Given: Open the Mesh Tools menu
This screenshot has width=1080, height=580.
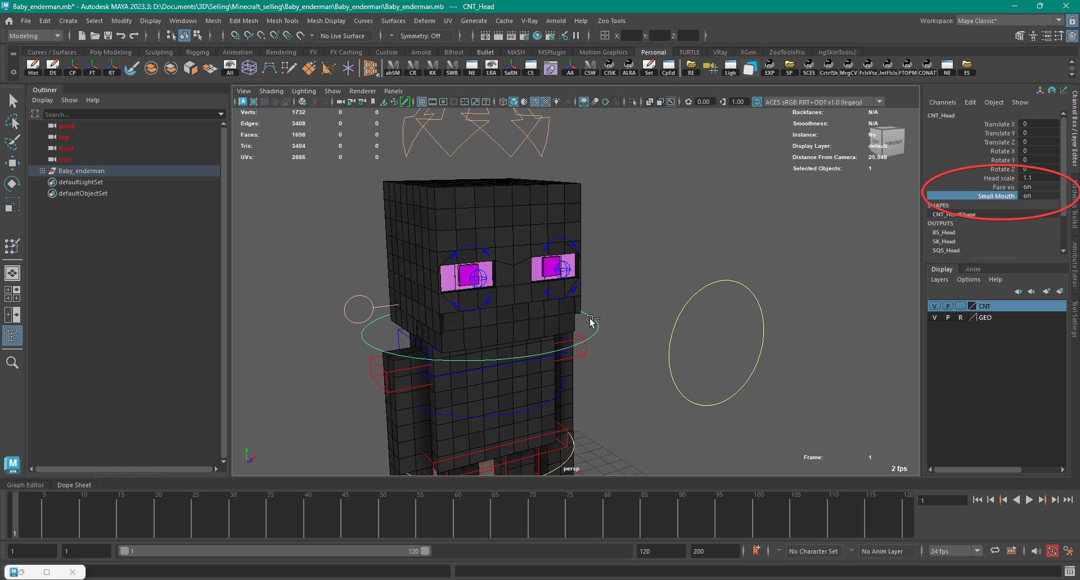Looking at the screenshot, I should pos(282,21).
